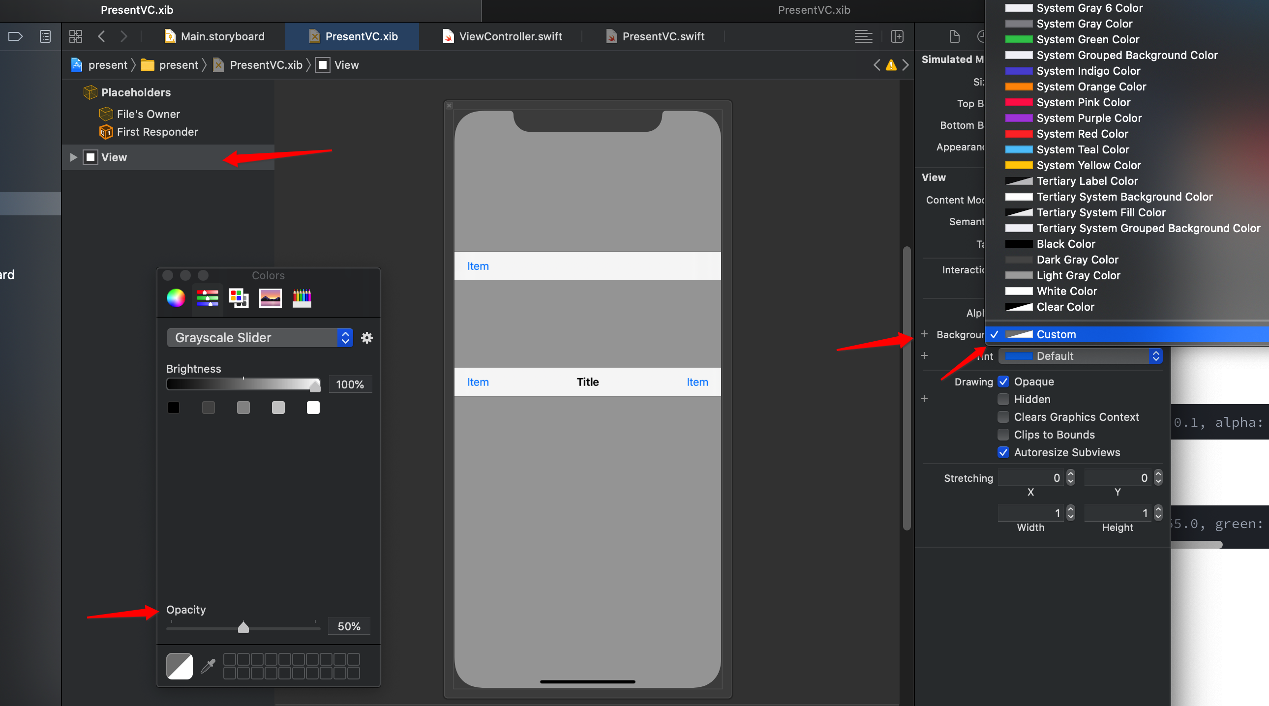Click the yellow warning issue icon
1269x706 pixels.
coord(891,65)
